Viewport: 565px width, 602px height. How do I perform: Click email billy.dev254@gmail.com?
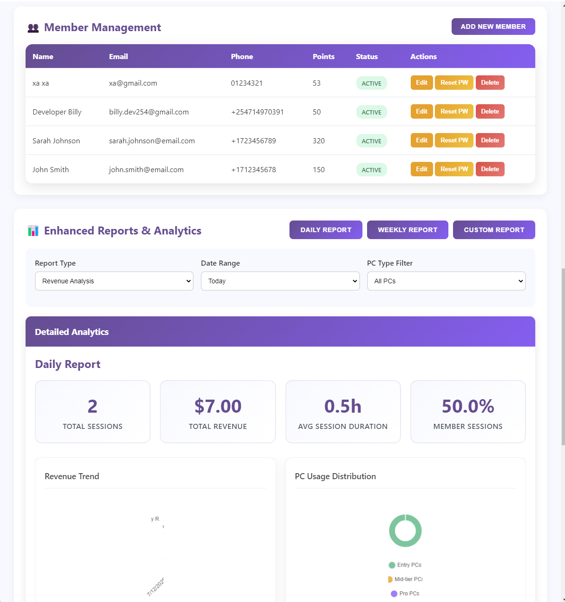(149, 112)
